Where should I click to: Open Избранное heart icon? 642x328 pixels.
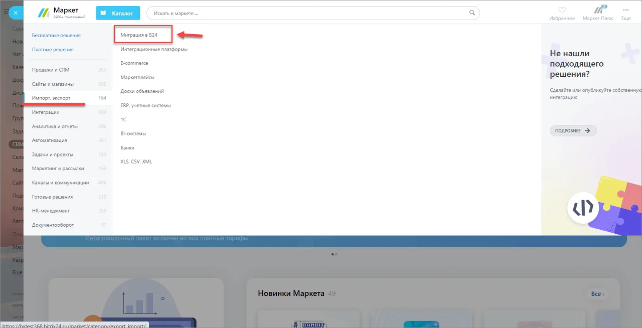click(x=562, y=10)
